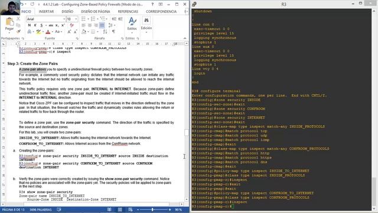Click the zoom in plus button
The image size is (378, 213).
click(x=170, y=209)
